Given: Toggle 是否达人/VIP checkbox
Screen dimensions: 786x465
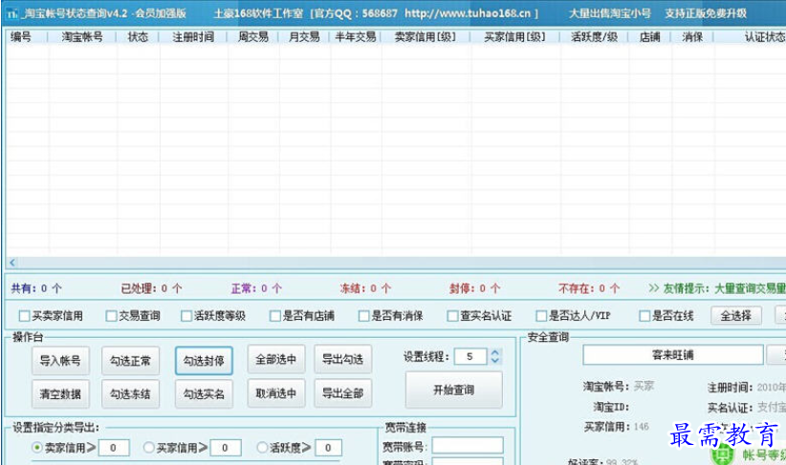Looking at the screenshot, I should point(541,316).
